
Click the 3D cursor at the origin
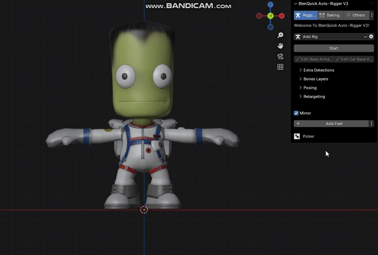click(x=144, y=210)
